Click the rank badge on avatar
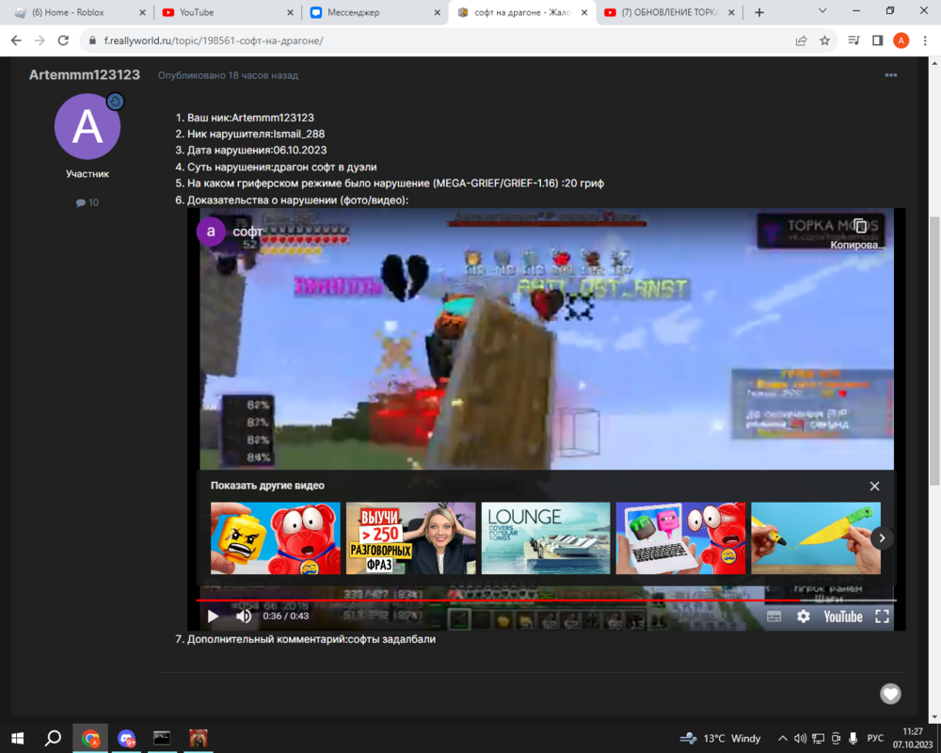Viewport: 941px width, 753px height. click(x=115, y=102)
